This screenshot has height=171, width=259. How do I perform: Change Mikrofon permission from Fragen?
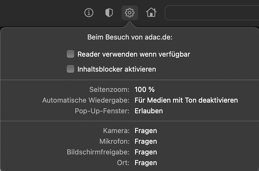(146, 141)
